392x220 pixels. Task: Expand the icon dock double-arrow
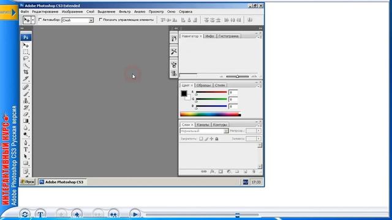pyautogui.click(x=176, y=29)
